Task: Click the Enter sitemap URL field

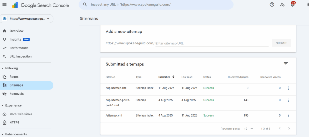Action: point(212,43)
